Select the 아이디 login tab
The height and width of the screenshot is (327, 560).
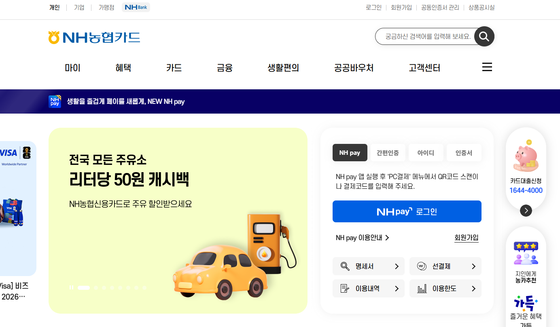426,153
